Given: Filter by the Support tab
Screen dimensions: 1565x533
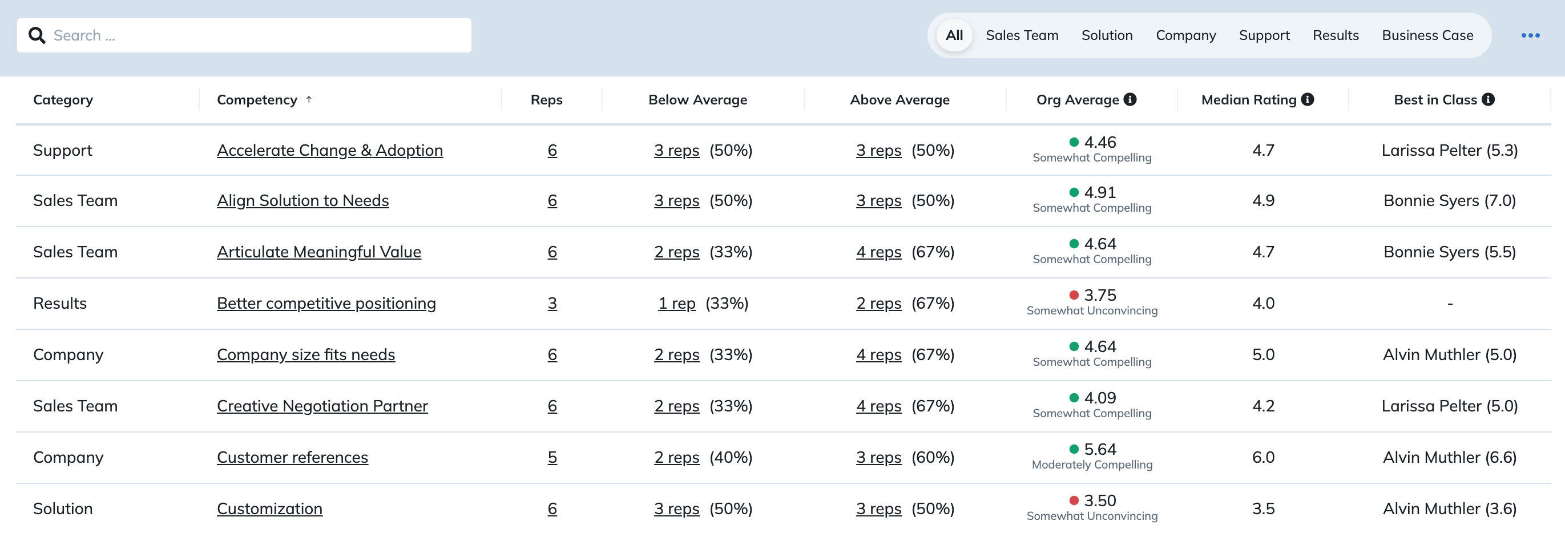Looking at the screenshot, I should [1264, 35].
